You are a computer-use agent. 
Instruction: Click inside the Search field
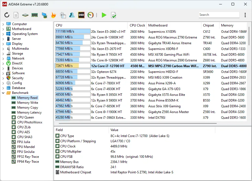pyautogui.click(x=219, y=14)
